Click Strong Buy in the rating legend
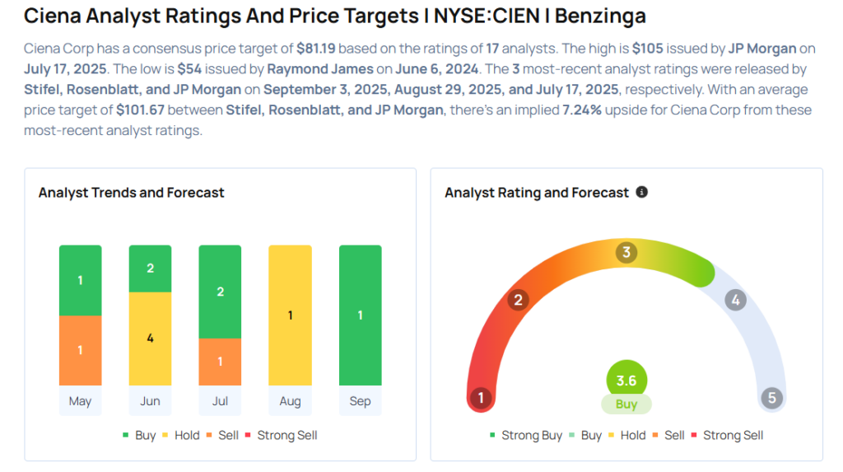This screenshot has width=843, height=472. pyautogui.click(x=526, y=435)
